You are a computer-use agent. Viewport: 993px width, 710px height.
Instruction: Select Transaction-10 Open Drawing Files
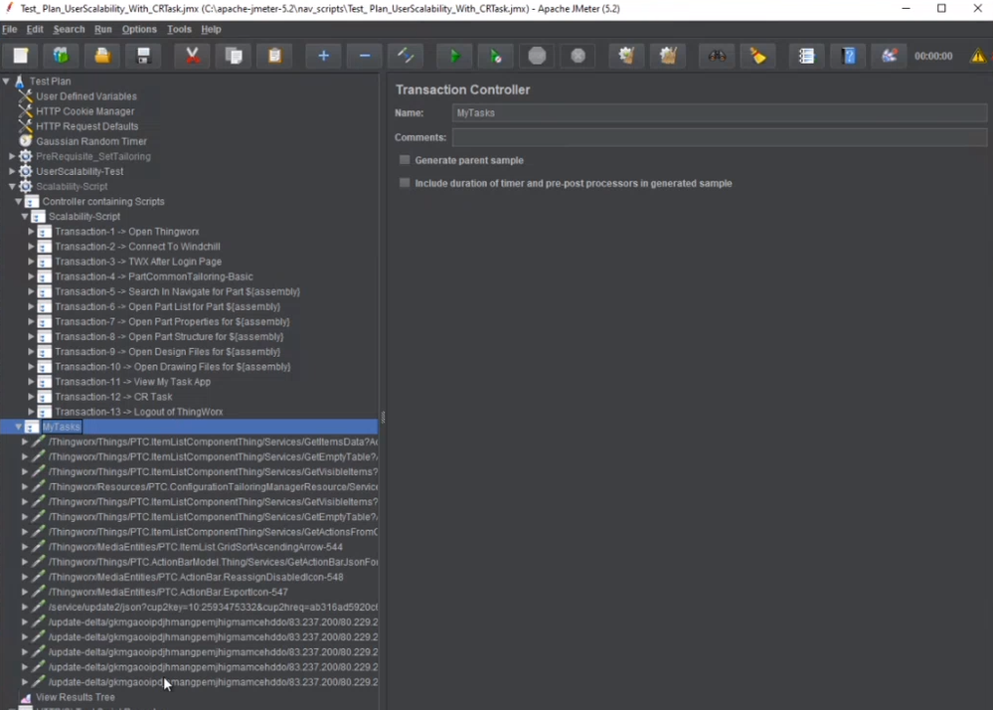(172, 367)
